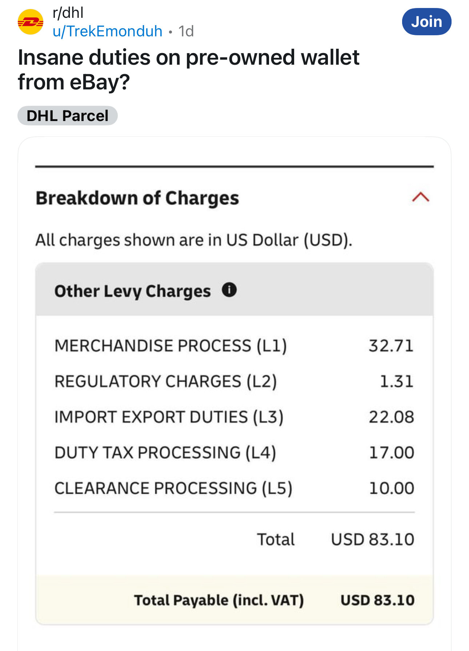The height and width of the screenshot is (651, 469).
Task: Click the Total USD 83.10 line
Action: coord(336,539)
